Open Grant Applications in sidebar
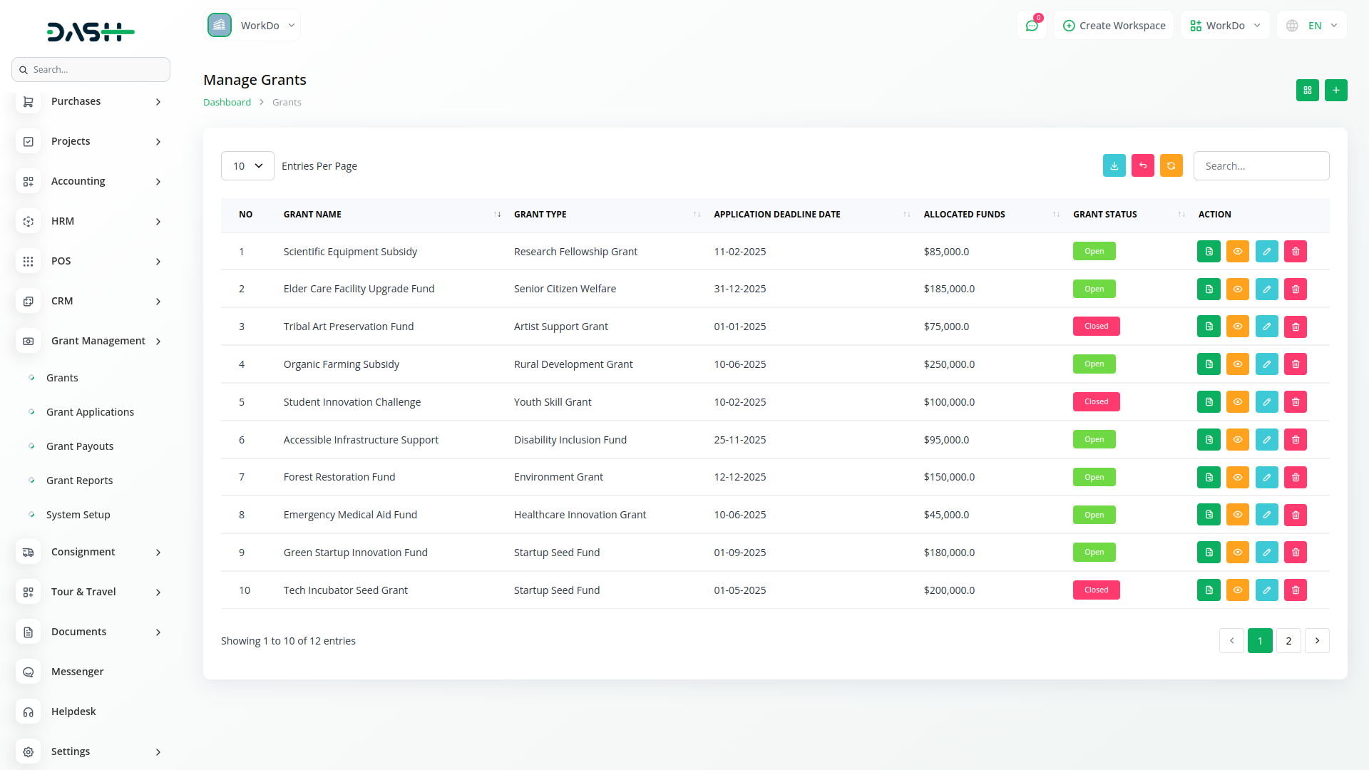Screen dimensions: 1369x770 (x=90, y=412)
